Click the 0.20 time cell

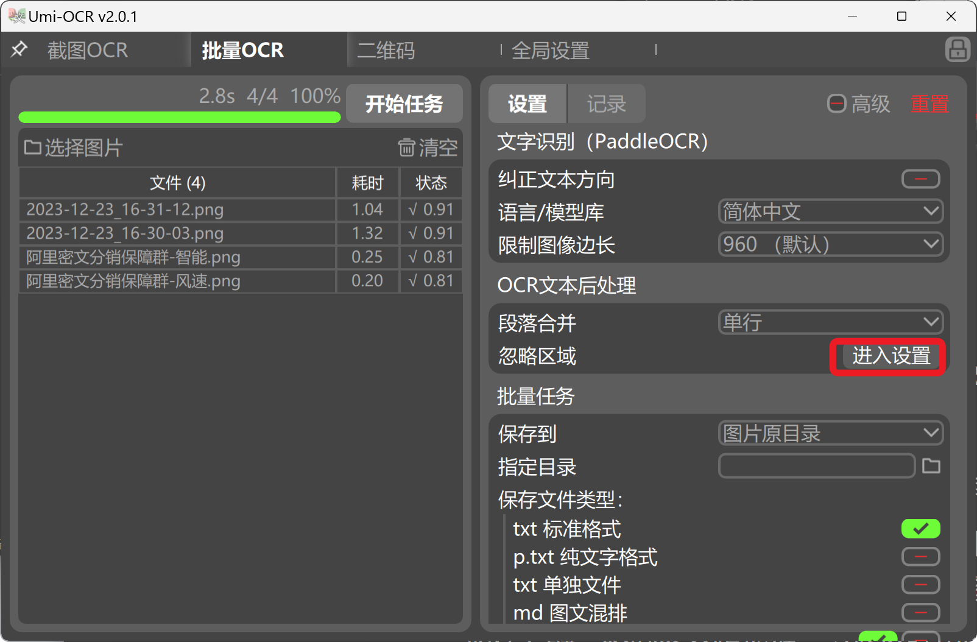(367, 281)
